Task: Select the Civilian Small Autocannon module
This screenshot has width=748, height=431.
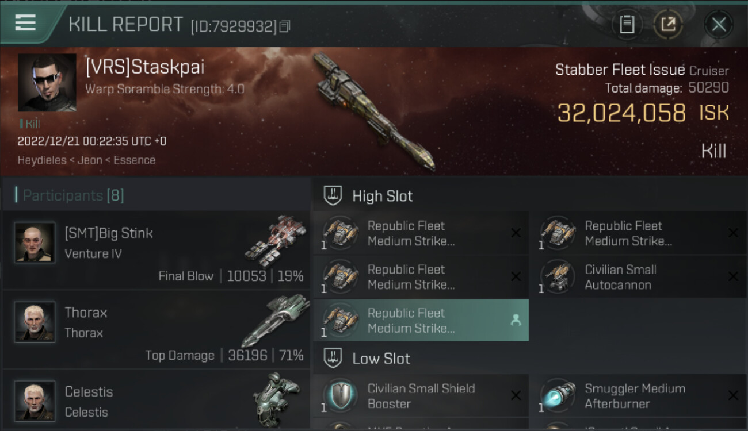Action: (639, 277)
